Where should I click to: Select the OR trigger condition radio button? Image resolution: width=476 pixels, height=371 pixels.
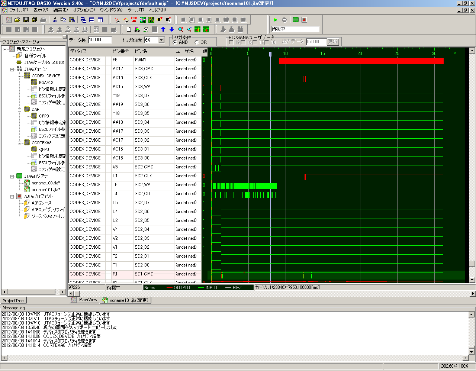pyautogui.click(x=197, y=42)
